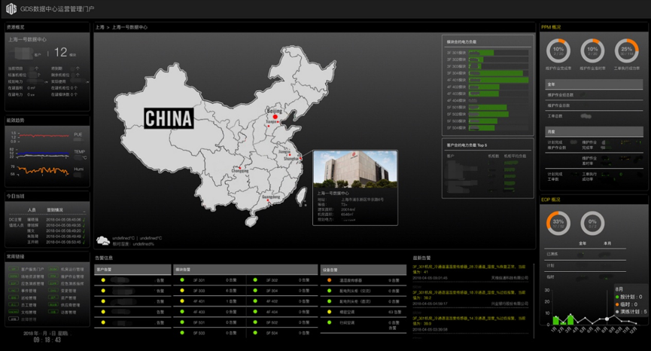Viewport: 651px width, 351px height.
Task: Click the 4F 401模块 power load bar
Action: (499, 80)
